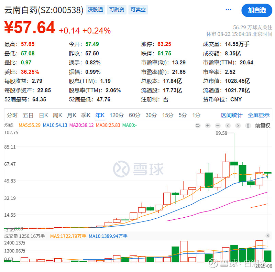Click the stock title 云南白药(SZ:000538)
The image size is (275, 272).
44,10
